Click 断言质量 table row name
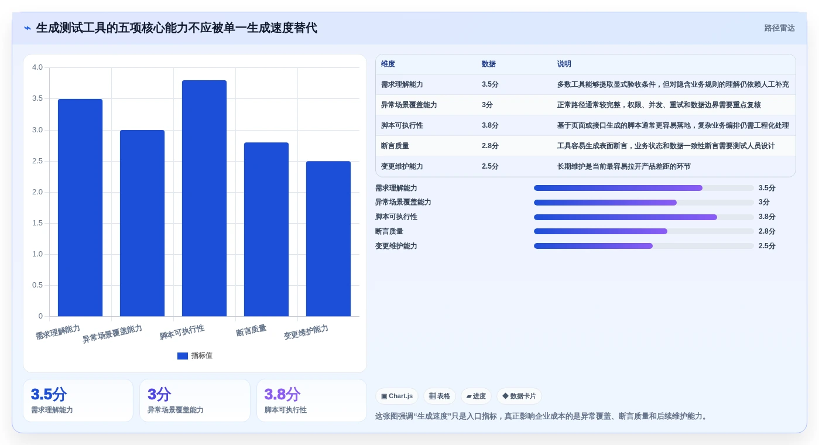The height and width of the screenshot is (445, 819). coord(395,146)
